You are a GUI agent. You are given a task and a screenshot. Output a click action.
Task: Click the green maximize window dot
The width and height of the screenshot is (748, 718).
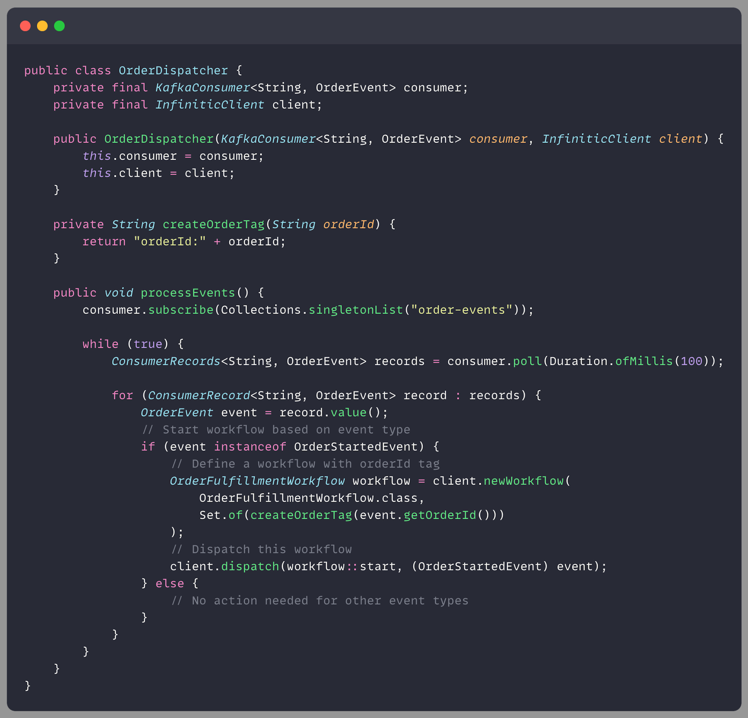[x=59, y=26]
